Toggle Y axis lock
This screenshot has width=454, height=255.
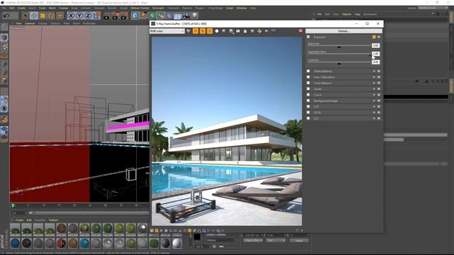[x=79, y=16]
